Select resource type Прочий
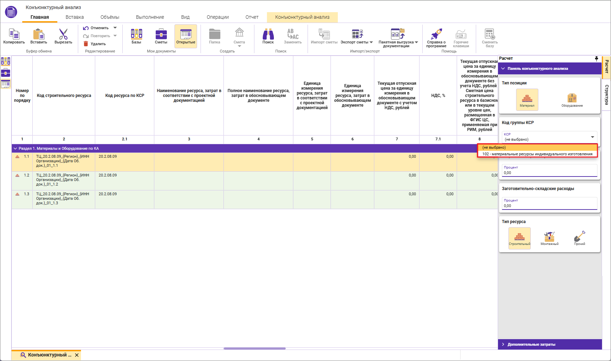This screenshot has width=611, height=361. [x=579, y=238]
